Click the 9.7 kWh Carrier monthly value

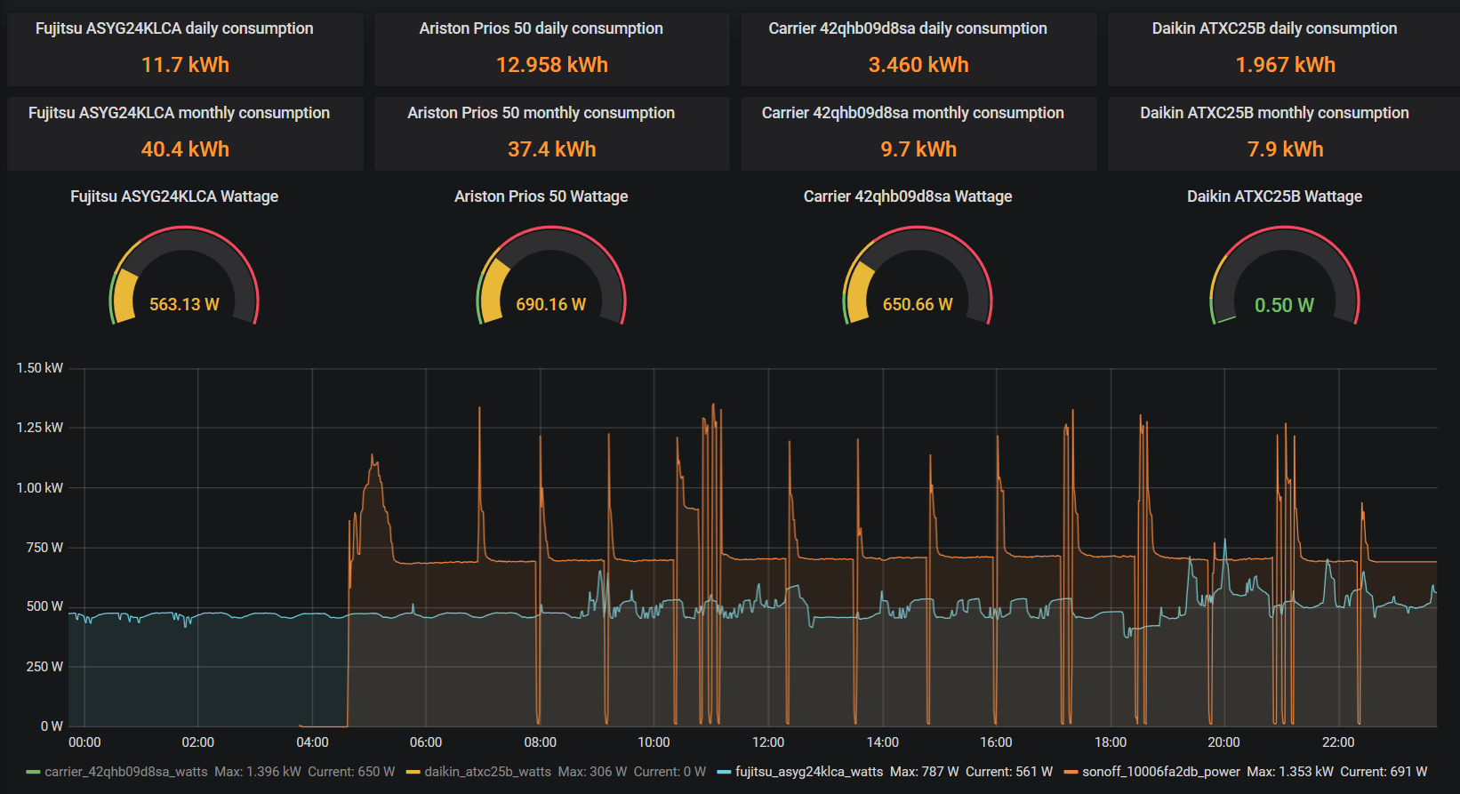tap(919, 149)
